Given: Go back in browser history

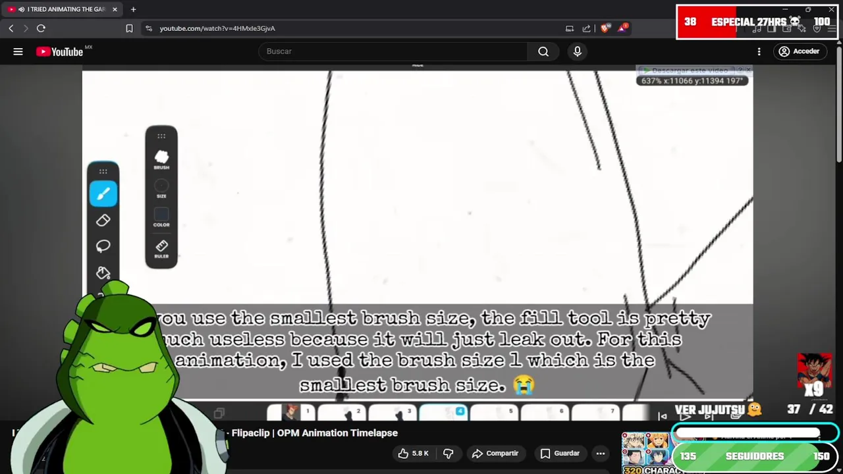Looking at the screenshot, I should pyautogui.click(x=11, y=28).
